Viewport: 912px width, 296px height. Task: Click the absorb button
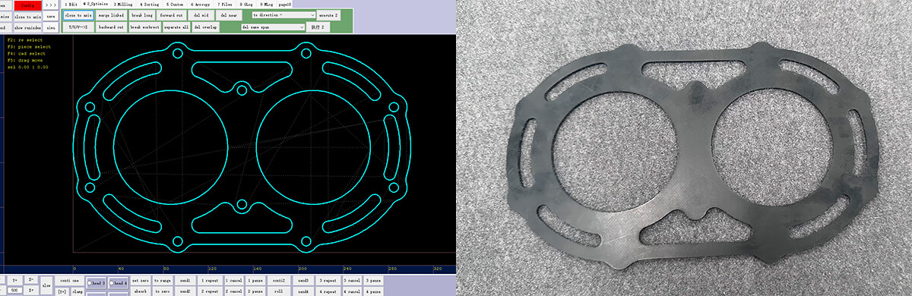(x=141, y=291)
